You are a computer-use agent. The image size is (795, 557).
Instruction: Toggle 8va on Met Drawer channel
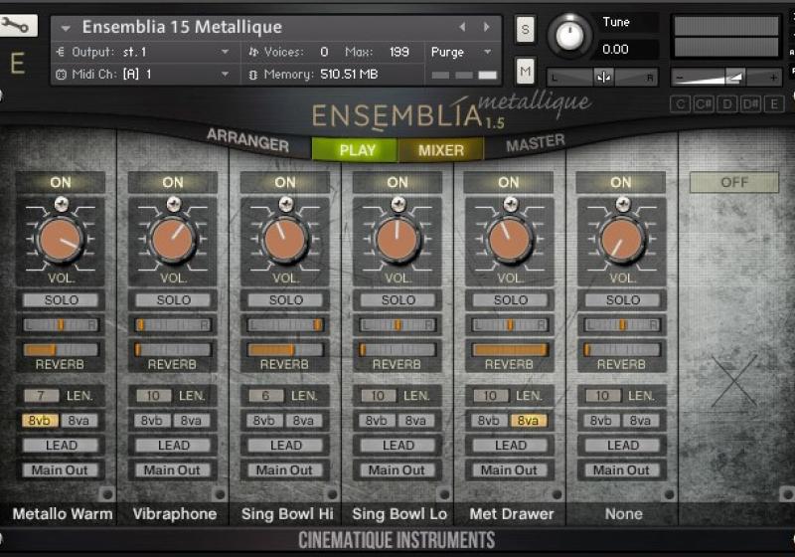click(529, 421)
